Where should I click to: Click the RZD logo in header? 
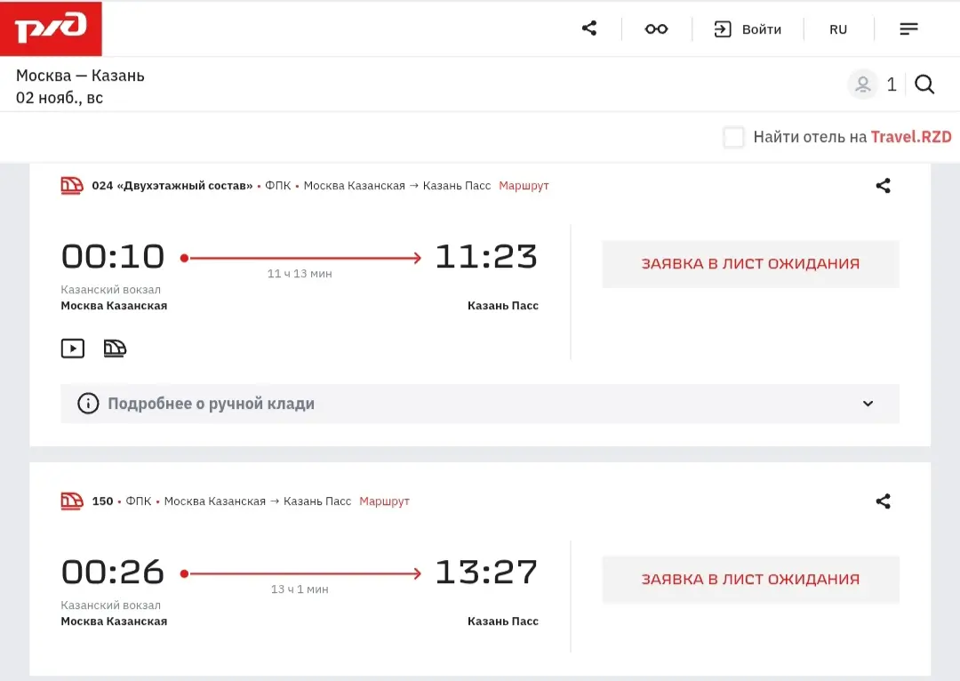tap(52, 28)
